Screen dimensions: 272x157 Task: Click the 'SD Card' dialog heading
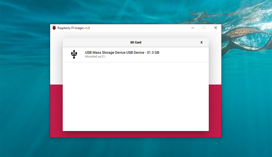click(136, 42)
